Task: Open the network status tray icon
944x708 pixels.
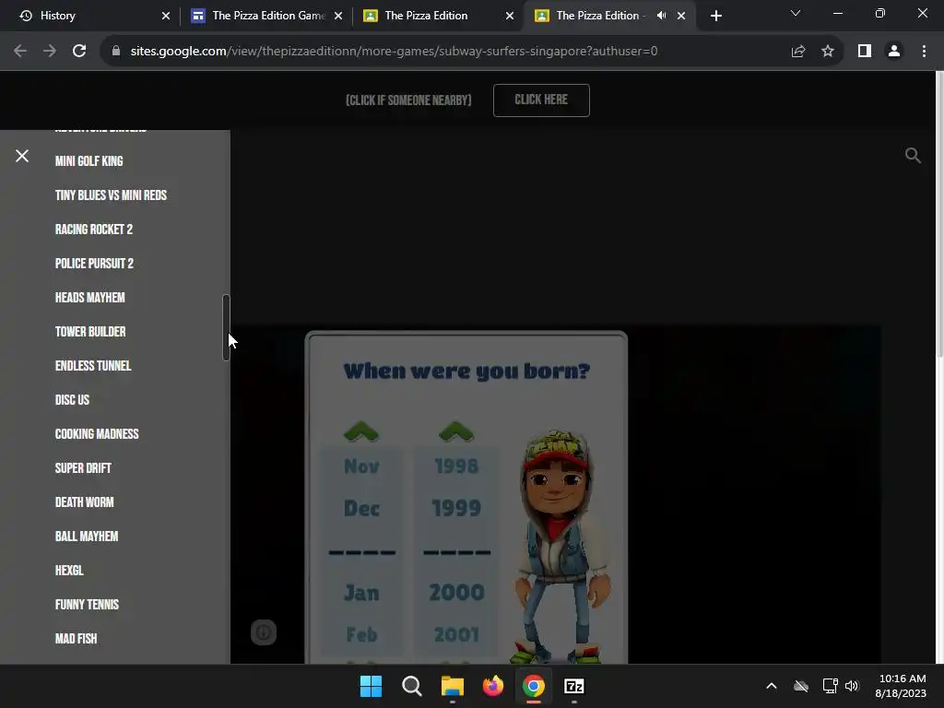Action: 831,686
